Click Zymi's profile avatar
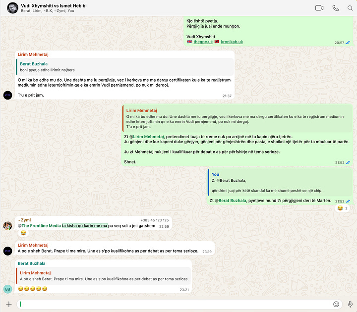 (8, 226)
